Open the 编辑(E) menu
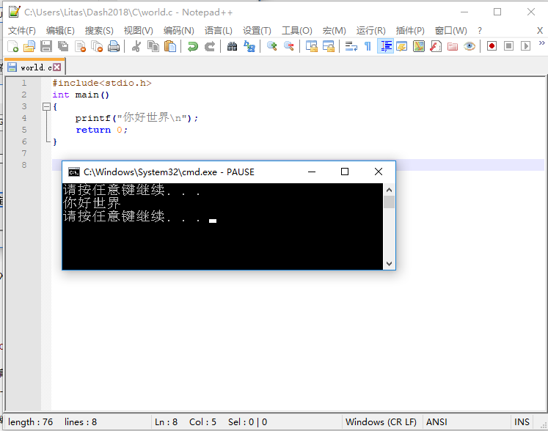This screenshot has width=548, height=431. tap(60, 31)
